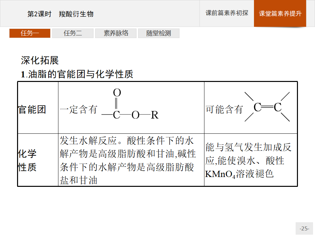Image resolution: width=315 pixels, height=236 pixels.
Task: Click the C=C double bond structure
Action: coord(267,107)
